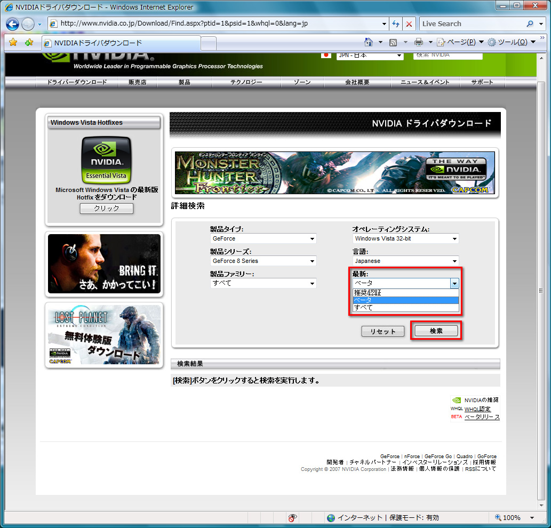Open the RSSについて footer link
The width and height of the screenshot is (551, 528).
click(481, 469)
